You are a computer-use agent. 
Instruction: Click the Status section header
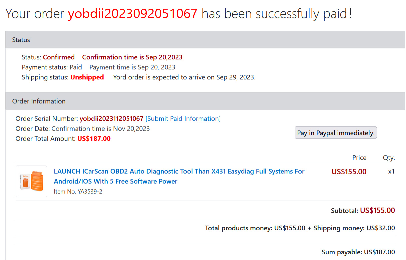[205, 40]
